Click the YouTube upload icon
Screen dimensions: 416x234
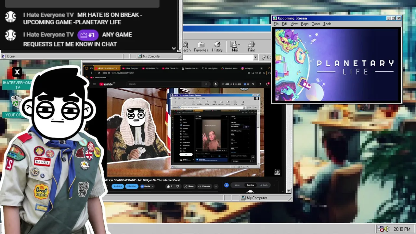click(x=260, y=84)
